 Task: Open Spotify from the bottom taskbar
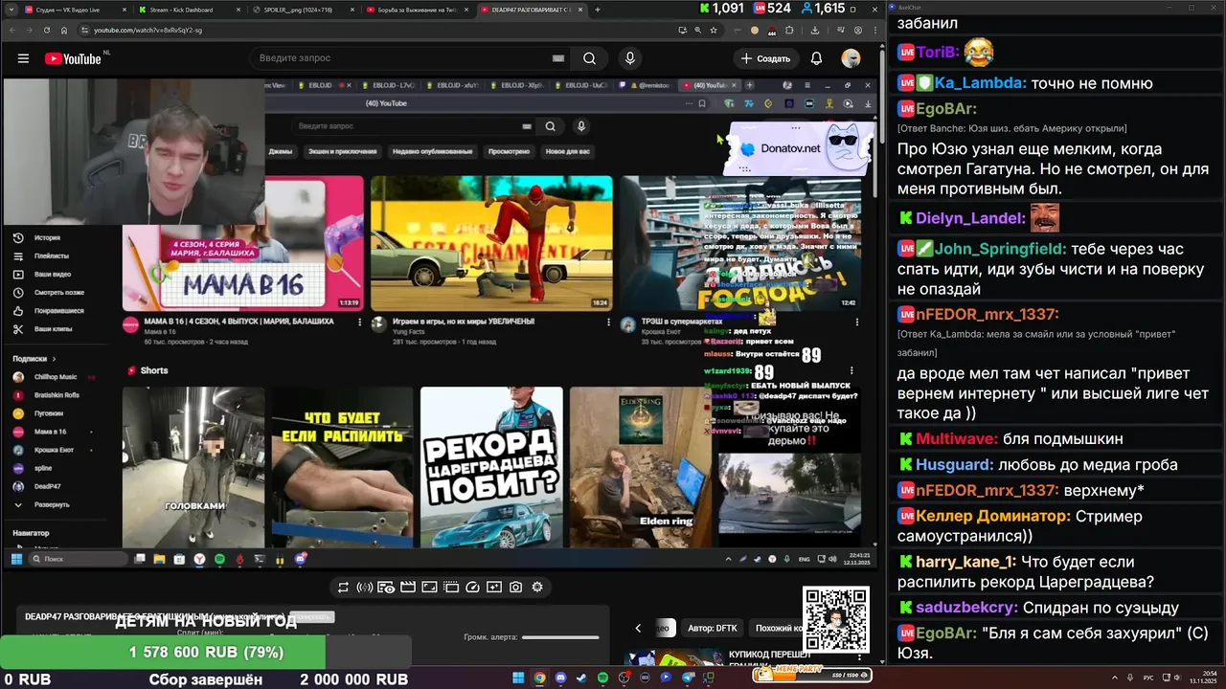click(602, 678)
